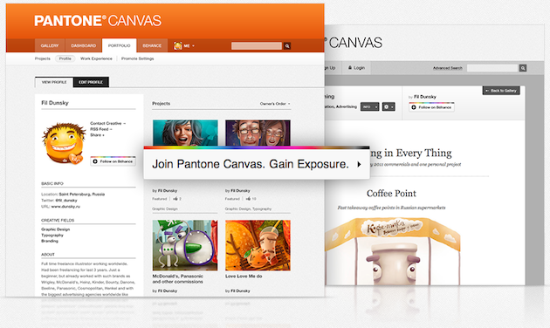Open the www.dunsky.ru URL link
550x328 pixels.
click(x=65, y=207)
